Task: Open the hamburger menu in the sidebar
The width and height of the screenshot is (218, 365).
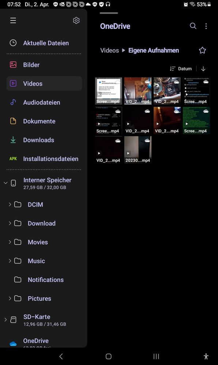Action: pos(13,20)
